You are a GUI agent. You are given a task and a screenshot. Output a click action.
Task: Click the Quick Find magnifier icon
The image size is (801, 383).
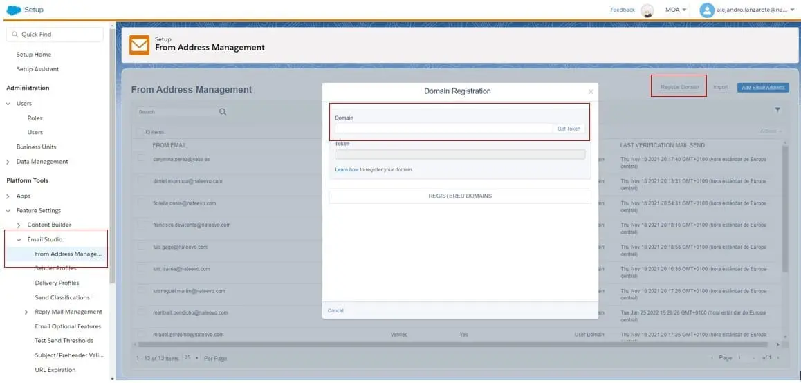[x=15, y=35]
